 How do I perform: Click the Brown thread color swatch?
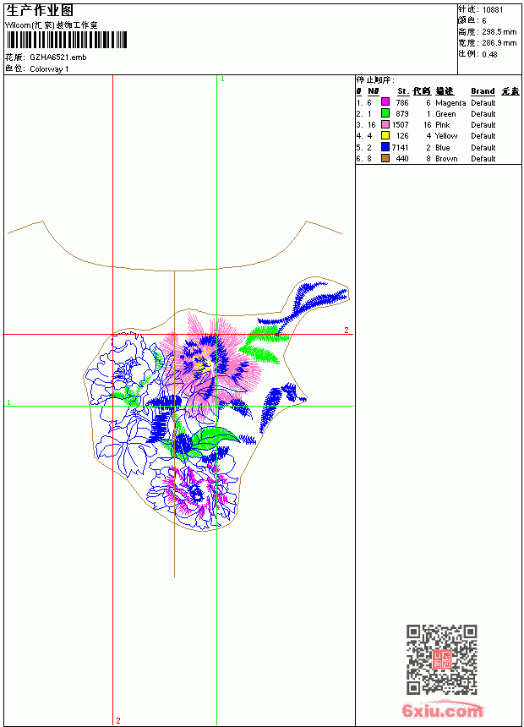tap(385, 158)
